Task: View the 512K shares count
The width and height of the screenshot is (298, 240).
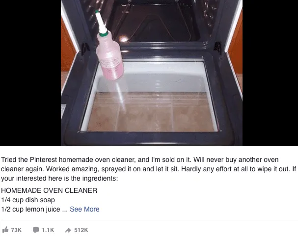Action: click(81, 230)
